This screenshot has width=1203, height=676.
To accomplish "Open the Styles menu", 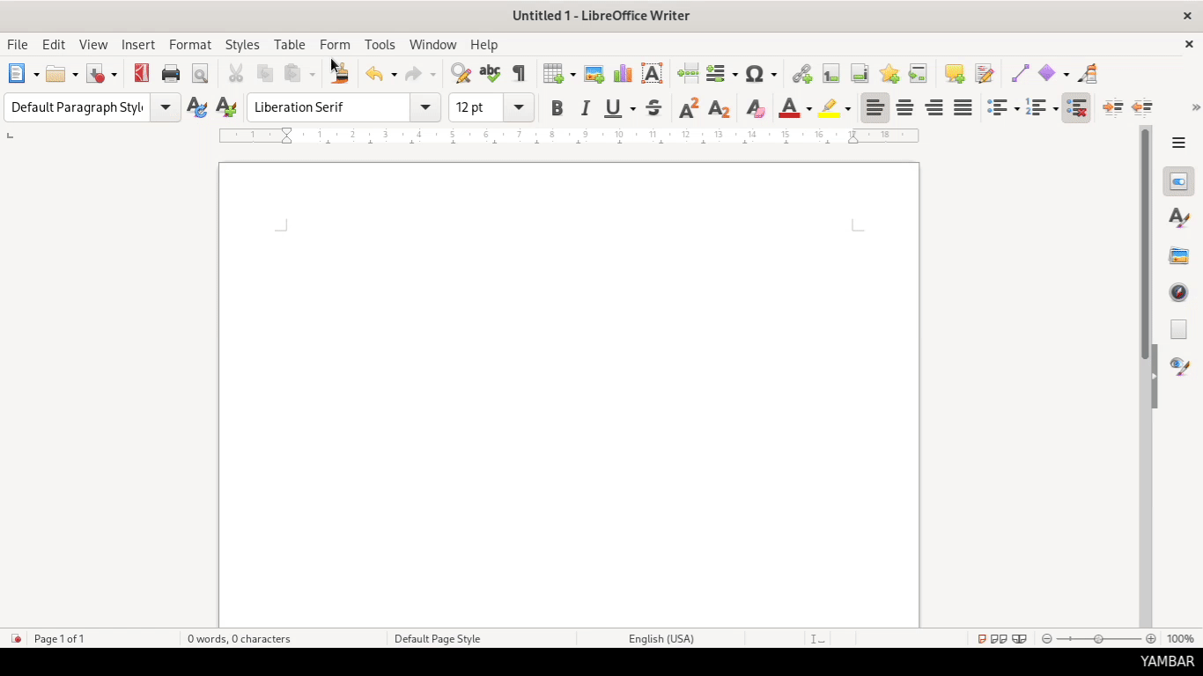I will (x=242, y=44).
